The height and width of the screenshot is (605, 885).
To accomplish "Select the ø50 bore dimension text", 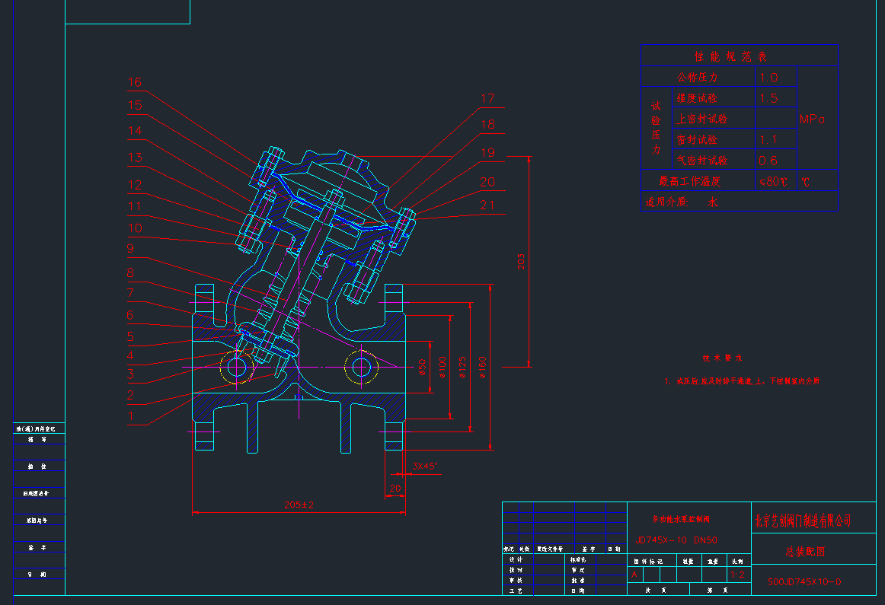I will click(423, 368).
